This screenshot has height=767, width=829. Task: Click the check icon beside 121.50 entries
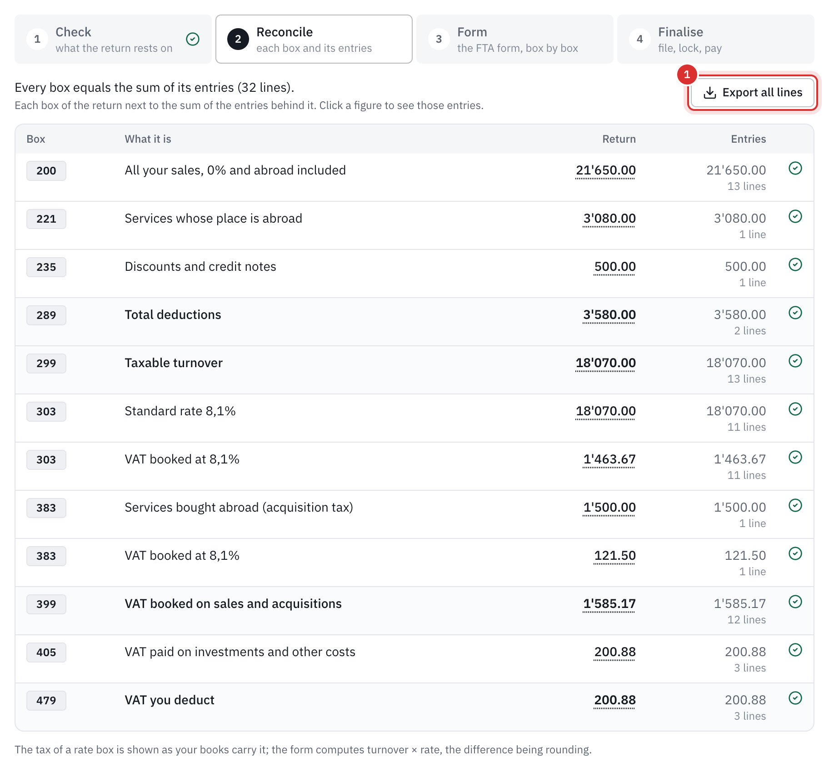click(x=795, y=554)
